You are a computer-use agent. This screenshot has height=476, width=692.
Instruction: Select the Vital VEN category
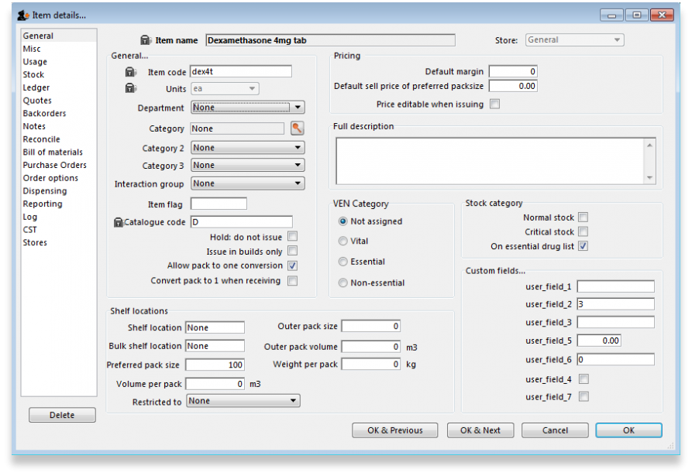[343, 241]
